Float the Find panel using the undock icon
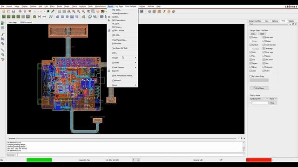This screenshot has height=167, width=298. point(293,24)
